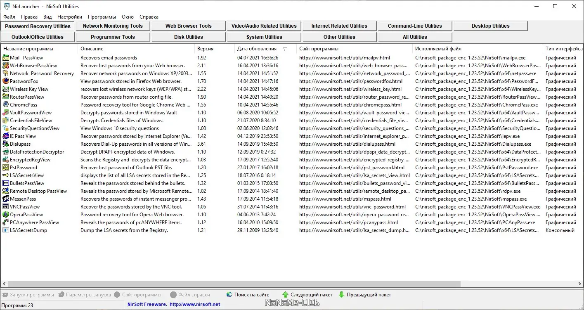The width and height of the screenshot is (584, 310).
Task: Open the Справка menu
Action: pos(149,17)
